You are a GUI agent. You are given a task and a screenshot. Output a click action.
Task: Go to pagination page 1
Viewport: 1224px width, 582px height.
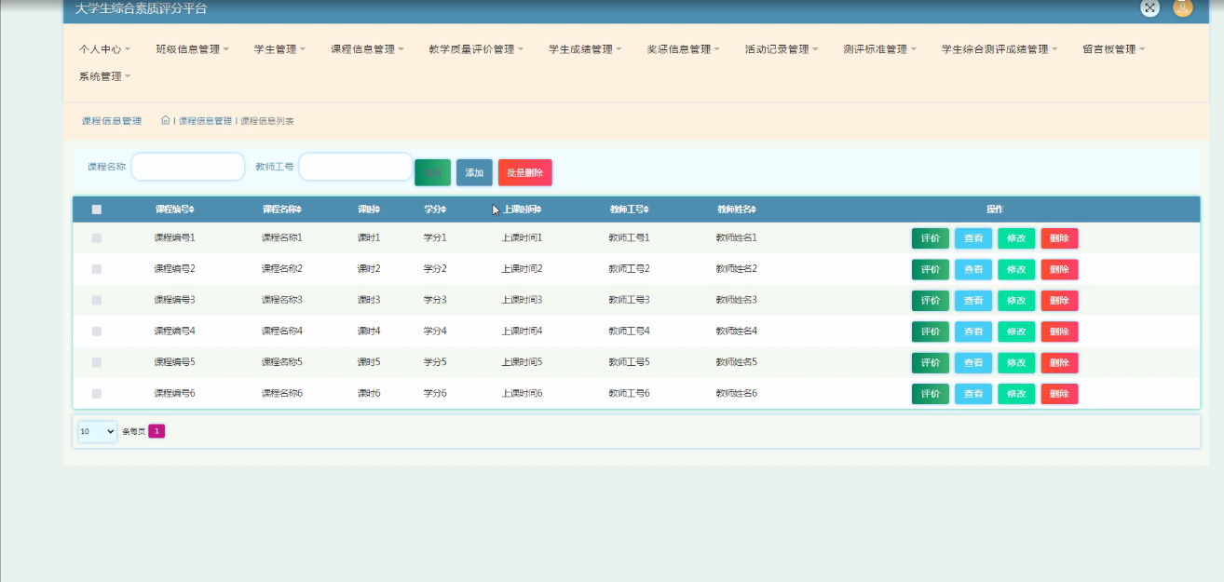click(156, 431)
